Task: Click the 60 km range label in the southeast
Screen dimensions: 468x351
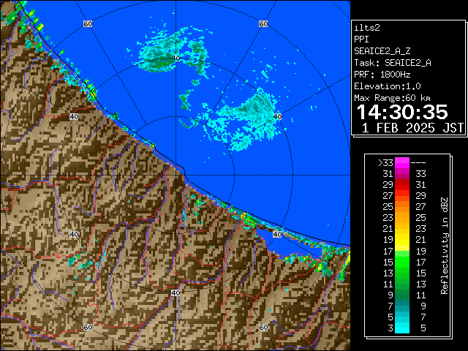Action: click(x=263, y=327)
